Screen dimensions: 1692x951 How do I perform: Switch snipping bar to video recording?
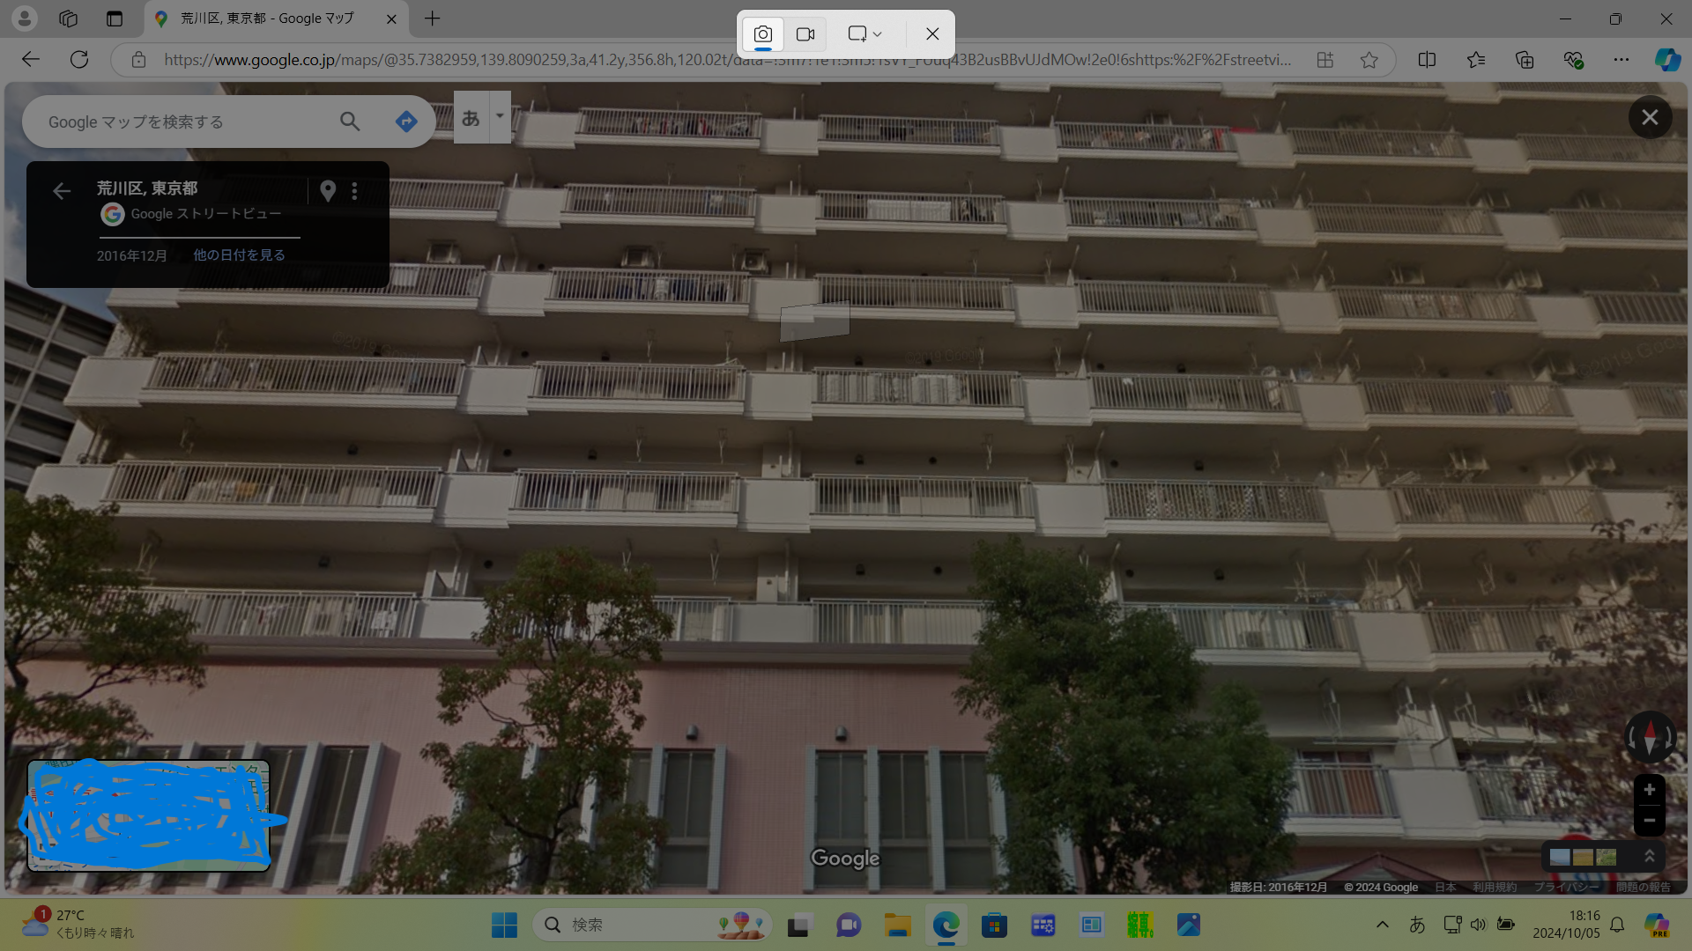tap(805, 34)
